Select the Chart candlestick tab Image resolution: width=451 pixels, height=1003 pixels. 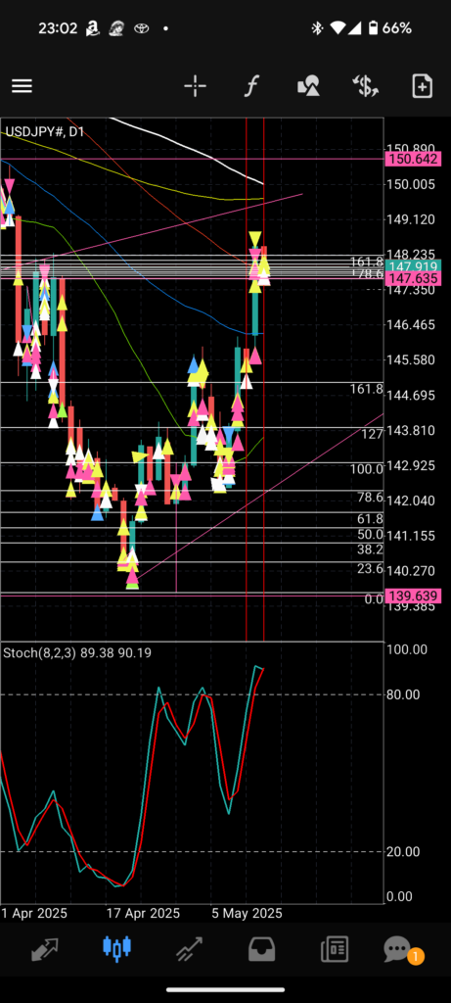pos(116,948)
